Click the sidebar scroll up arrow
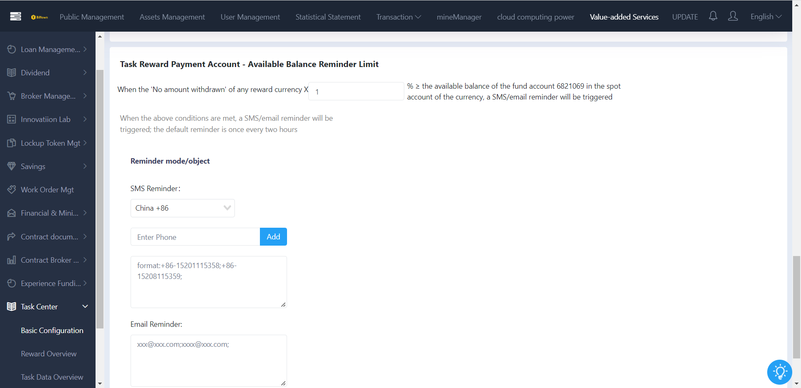The height and width of the screenshot is (388, 801). (100, 37)
